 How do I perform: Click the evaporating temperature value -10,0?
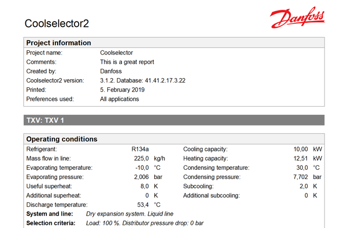pos(140,168)
